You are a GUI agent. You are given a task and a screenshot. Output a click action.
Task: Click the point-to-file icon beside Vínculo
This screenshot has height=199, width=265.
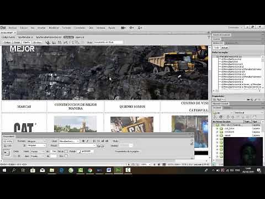(x=98, y=146)
